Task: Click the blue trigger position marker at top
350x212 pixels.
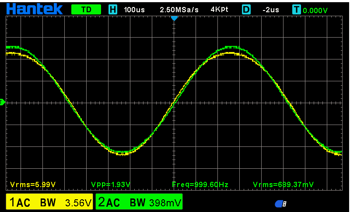Action: [174, 18]
